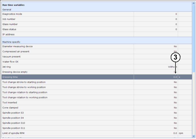Select the highlighted Dressing time row

(x=67, y=77)
